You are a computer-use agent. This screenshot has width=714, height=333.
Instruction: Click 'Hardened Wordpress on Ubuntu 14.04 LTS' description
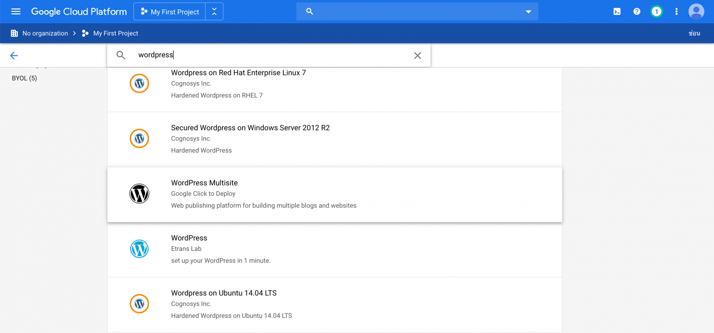point(232,316)
